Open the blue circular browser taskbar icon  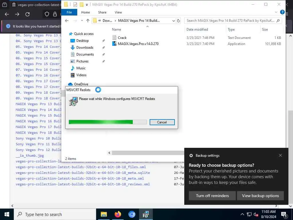pos(132,214)
